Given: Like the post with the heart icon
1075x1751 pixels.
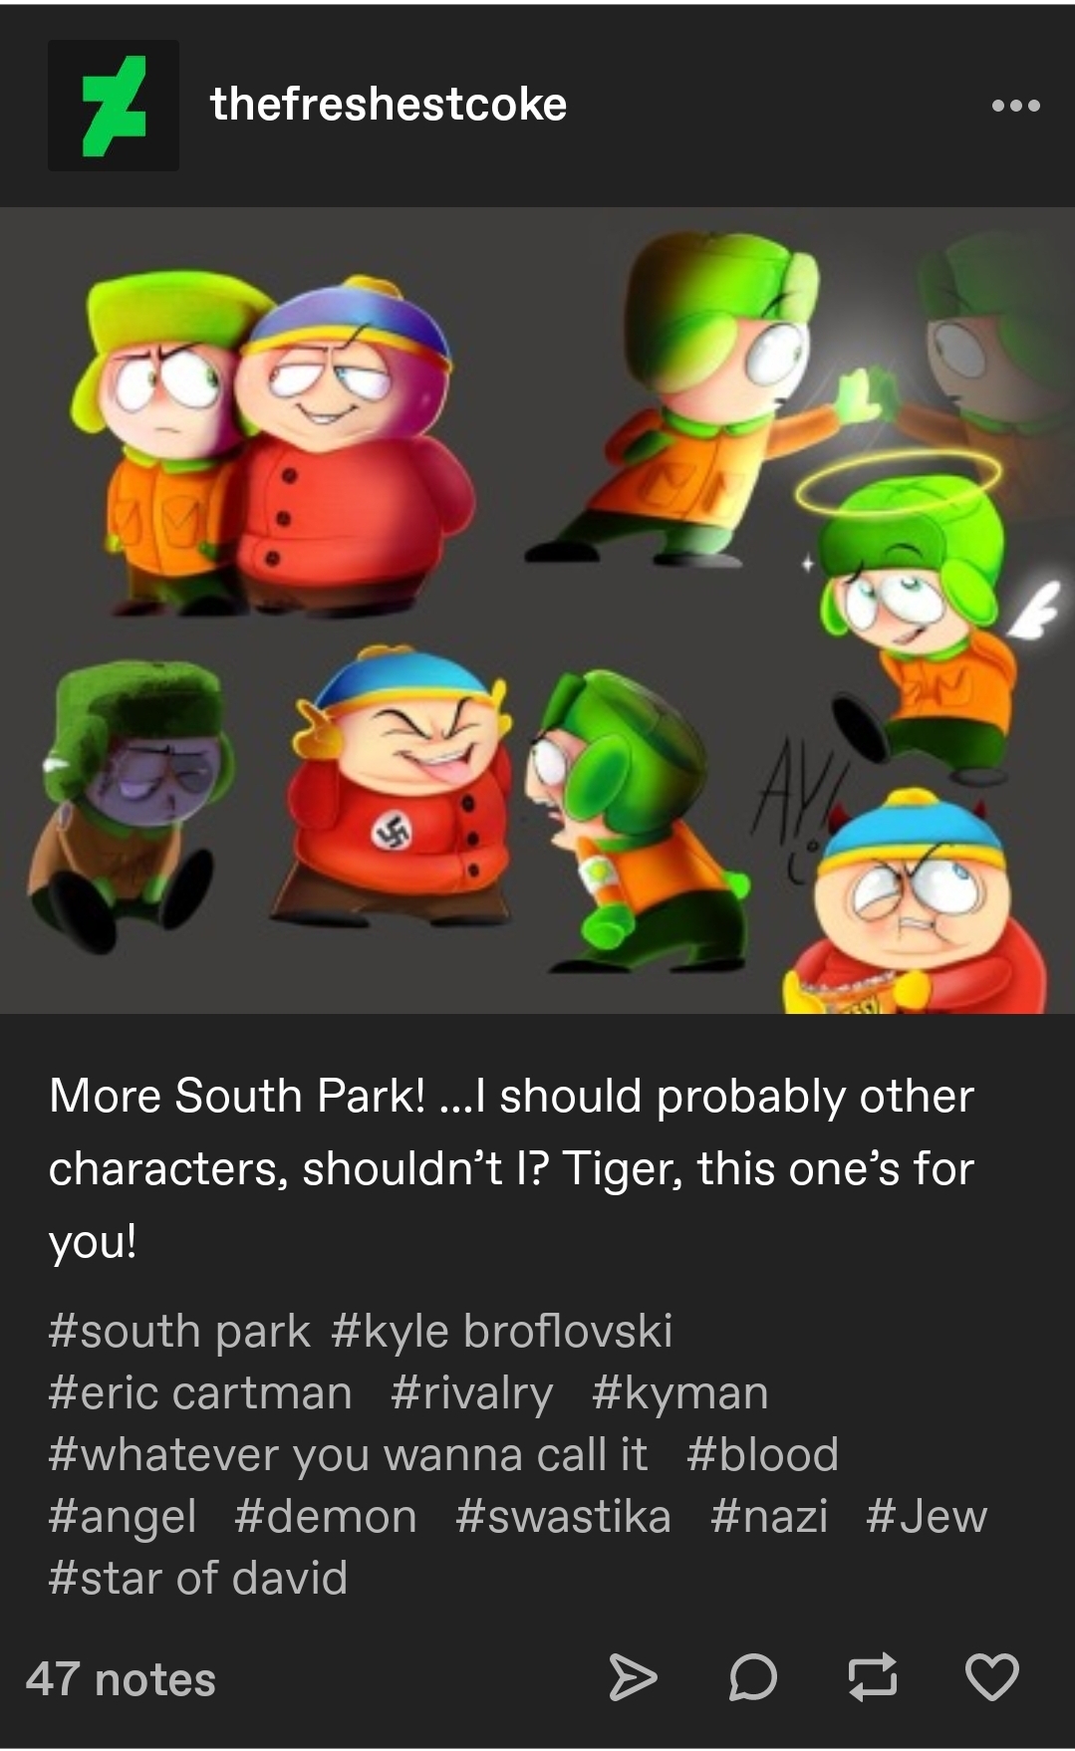Looking at the screenshot, I should (992, 1677).
